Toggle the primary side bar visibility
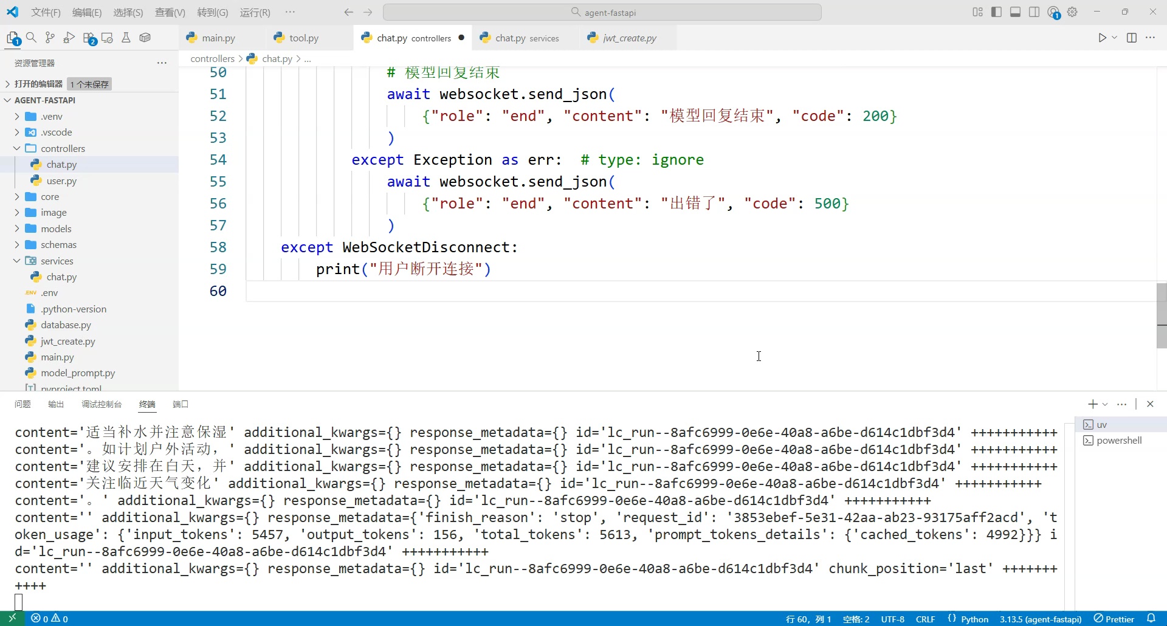This screenshot has width=1167, height=626. (996, 12)
